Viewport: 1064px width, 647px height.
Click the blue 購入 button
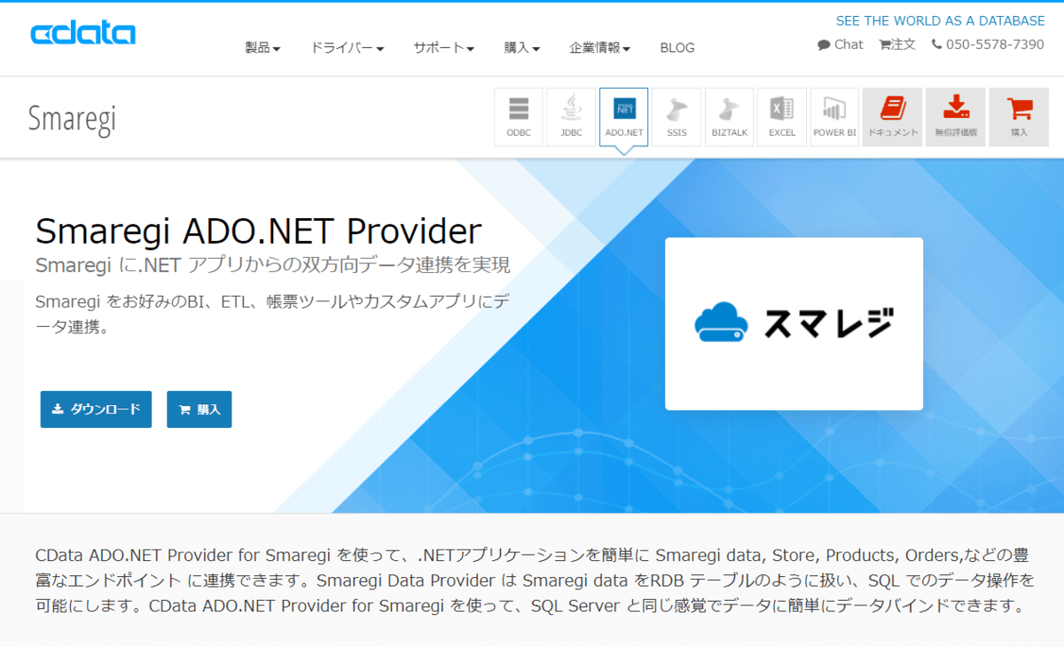click(x=199, y=409)
